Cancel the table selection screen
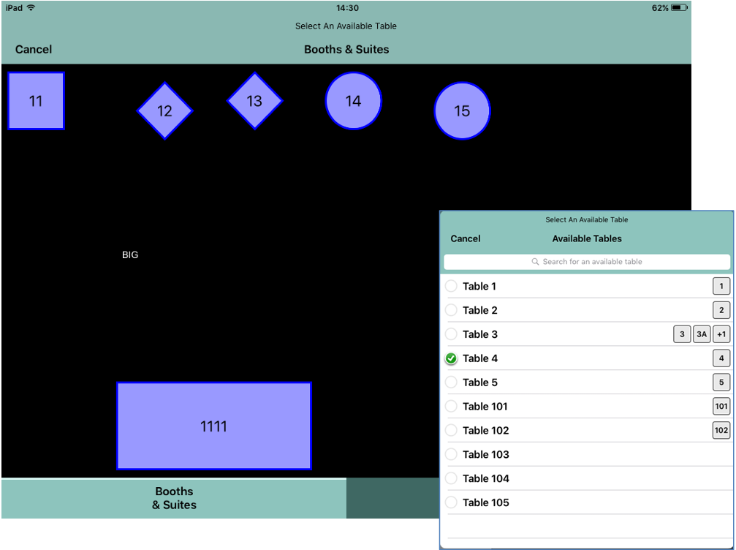The image size is (736, 550). coord(32,49)
